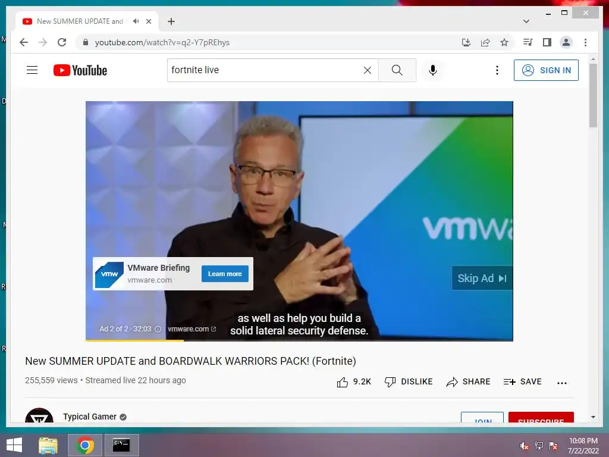Start voice search with microphone icon
The image size is (609, 457).
433,70
